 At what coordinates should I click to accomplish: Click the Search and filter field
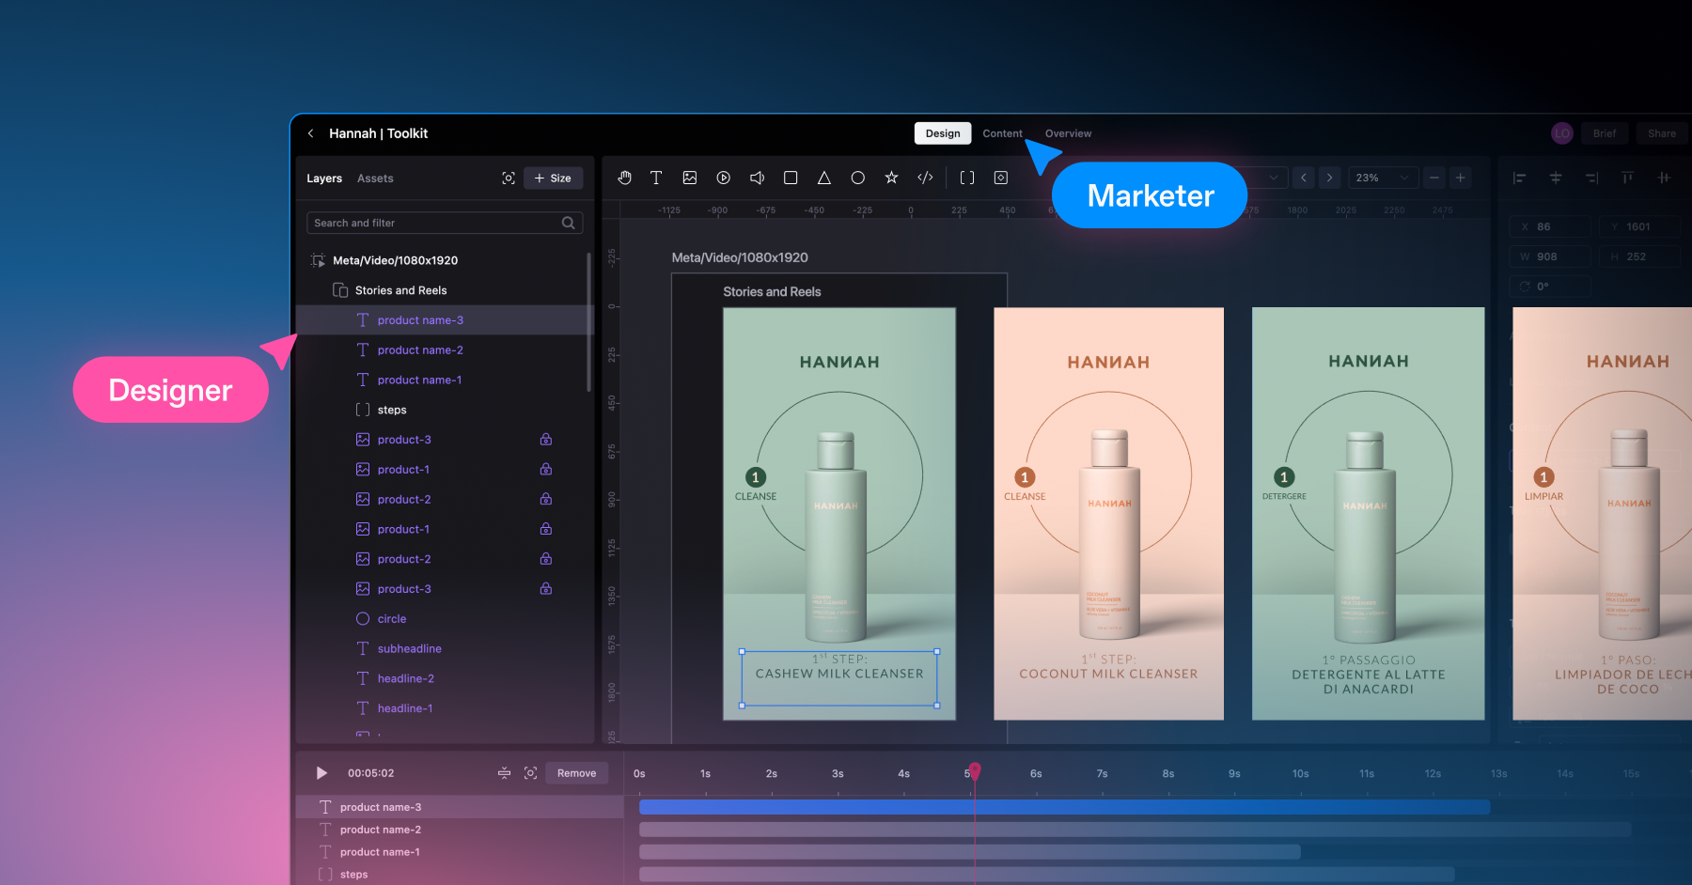pyautogui.click(x=442, y=223)
